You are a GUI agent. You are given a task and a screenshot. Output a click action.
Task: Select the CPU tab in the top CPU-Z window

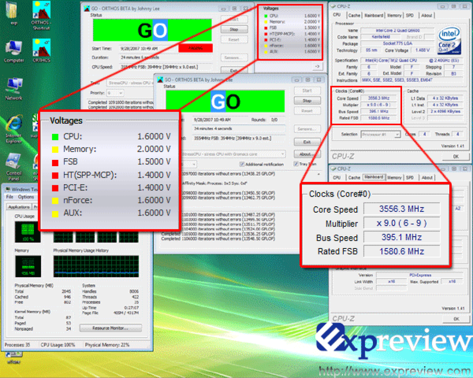point(337,15)
